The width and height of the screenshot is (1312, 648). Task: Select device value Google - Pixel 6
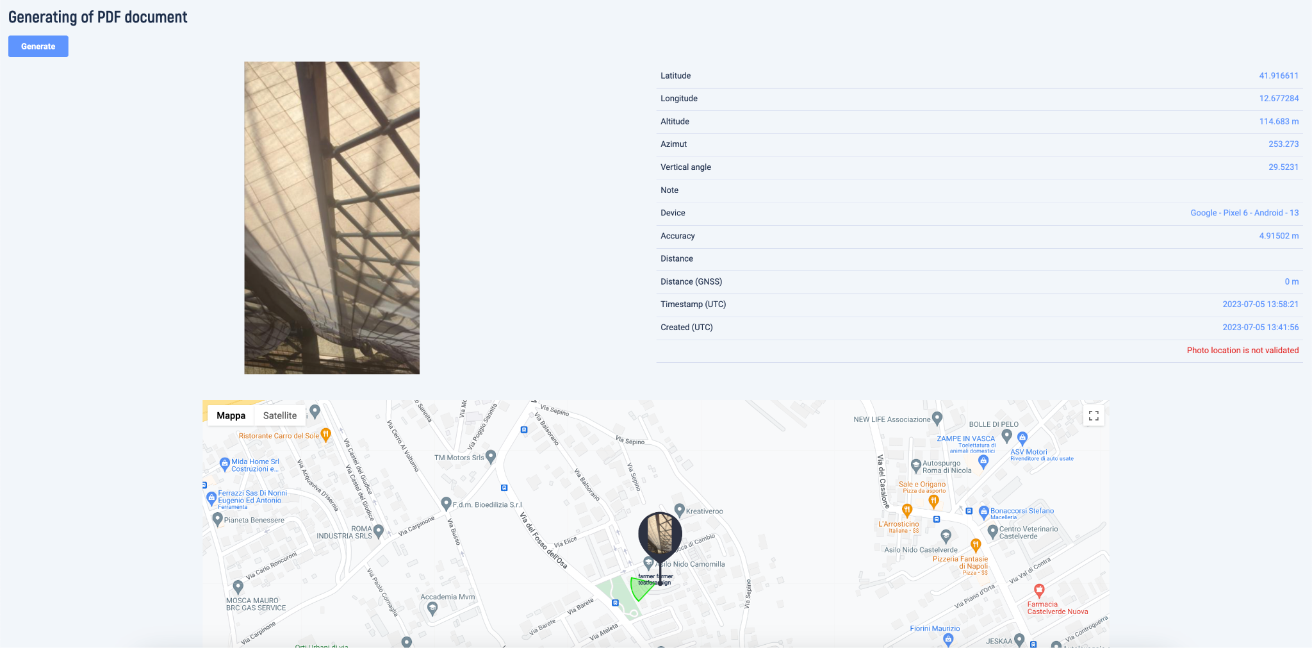(1244, 213)
